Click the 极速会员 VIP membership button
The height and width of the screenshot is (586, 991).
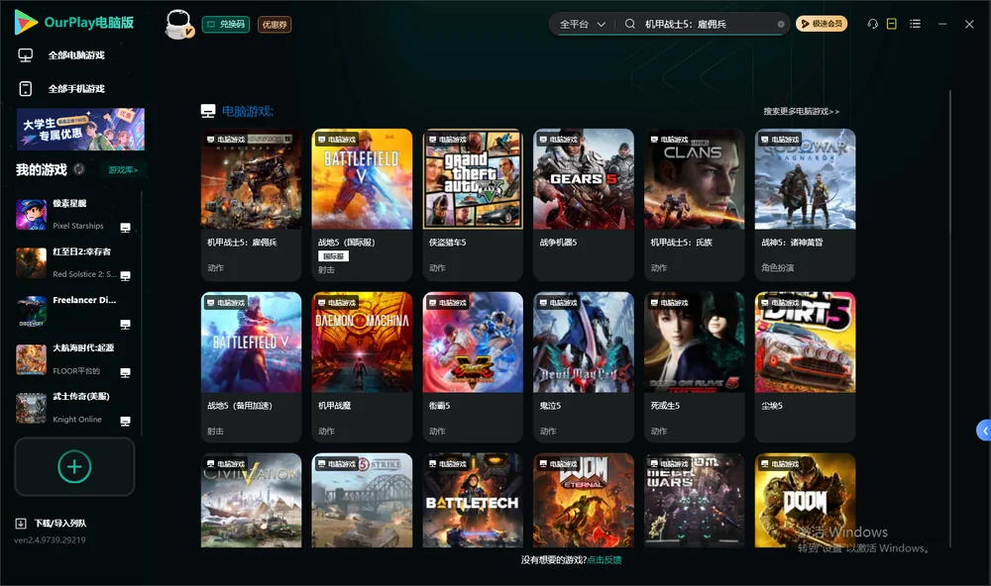821,24
